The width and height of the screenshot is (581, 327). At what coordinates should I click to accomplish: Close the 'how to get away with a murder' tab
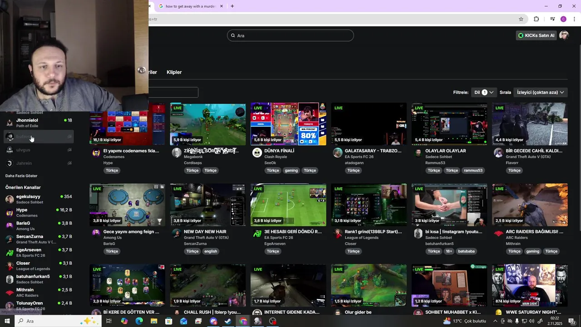(x=222, y=6)
